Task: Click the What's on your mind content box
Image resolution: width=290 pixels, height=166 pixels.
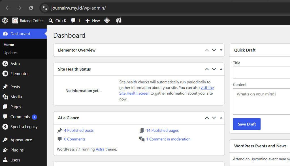Action: 261,101
